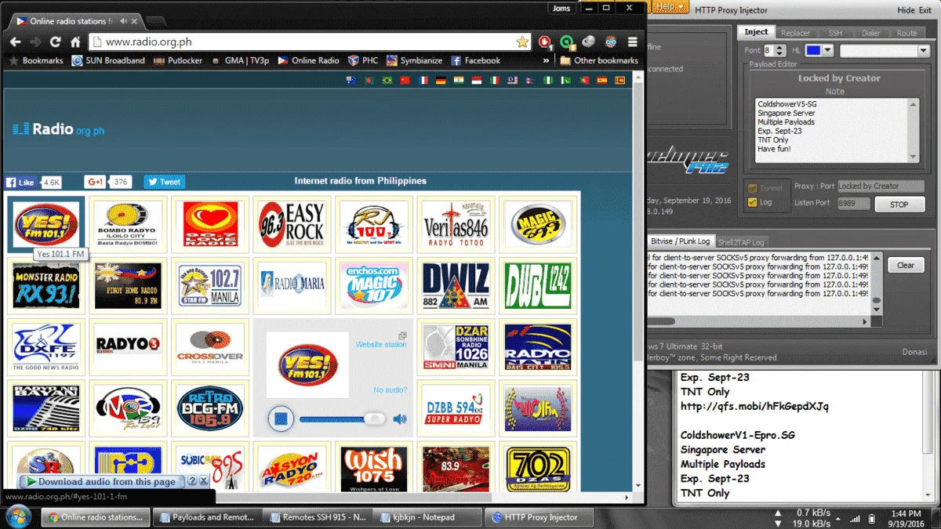Click the STOP button in Injector
The image size is (941, 529).
pyautogui.click(x=899, y=205)
